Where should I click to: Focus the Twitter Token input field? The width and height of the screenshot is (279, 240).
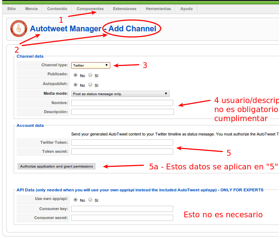pos(122,143)
